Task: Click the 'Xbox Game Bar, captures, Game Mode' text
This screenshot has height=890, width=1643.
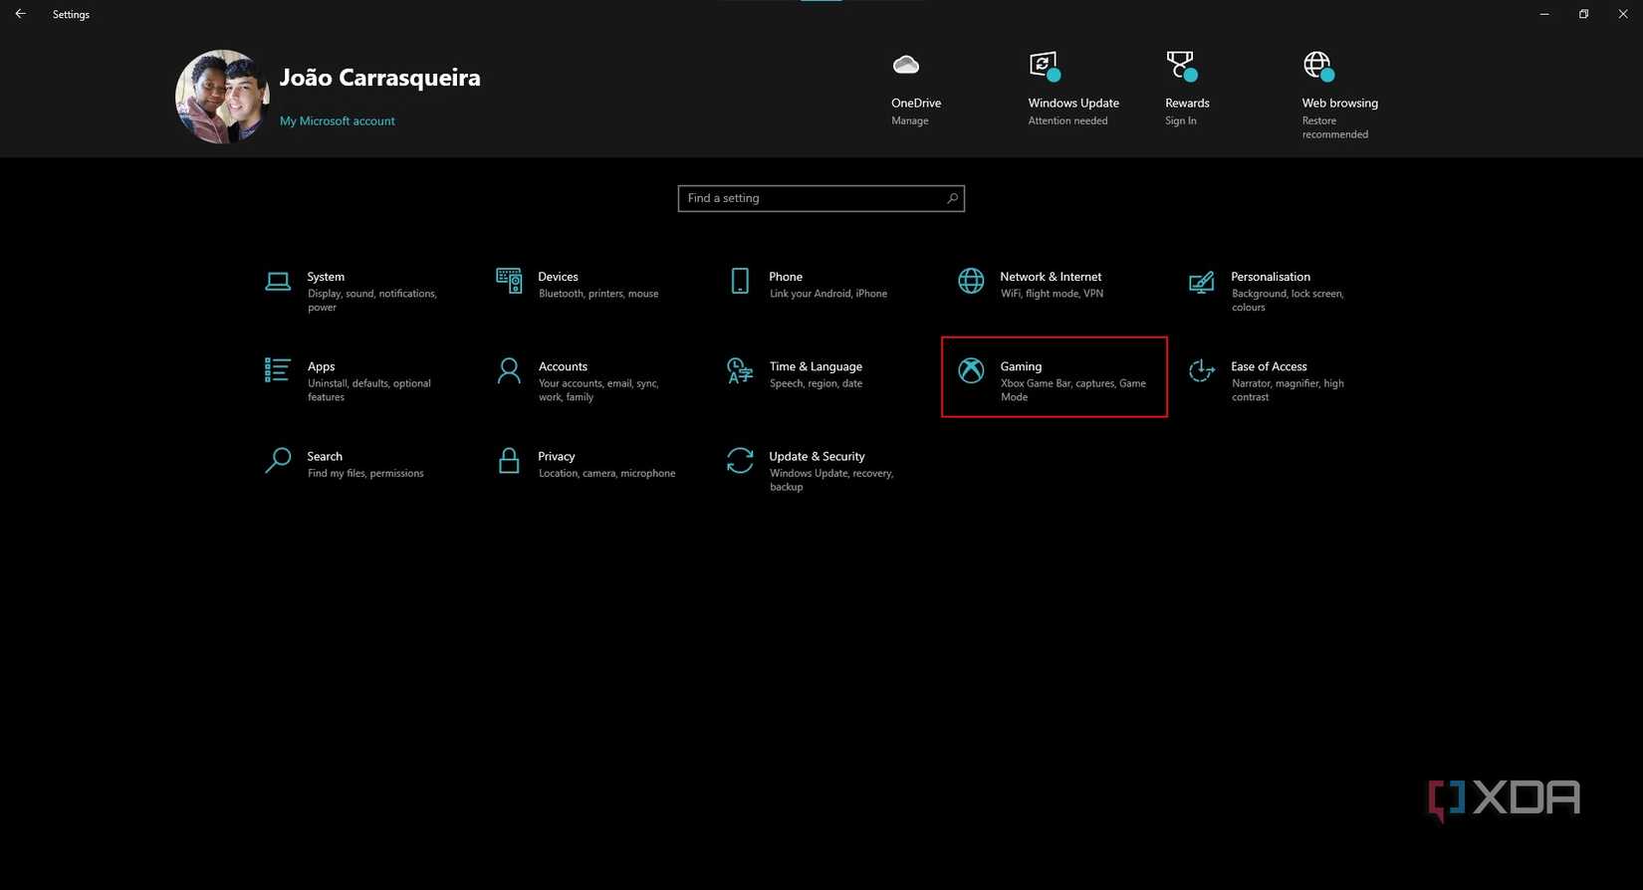Action: 1073,390
